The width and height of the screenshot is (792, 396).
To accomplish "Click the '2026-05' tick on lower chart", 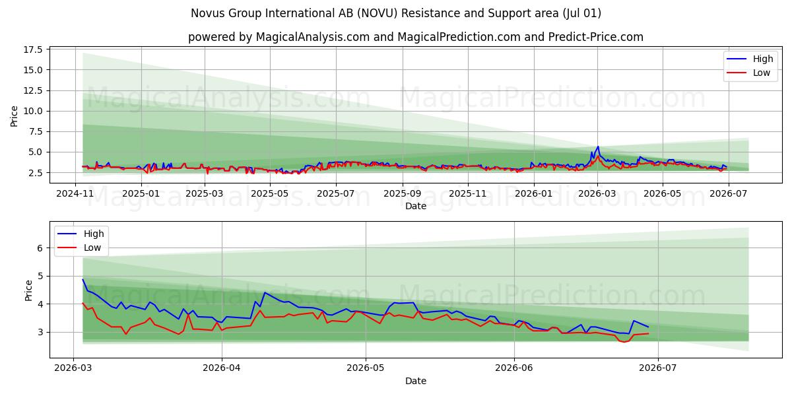I will (x=366, y=368).
